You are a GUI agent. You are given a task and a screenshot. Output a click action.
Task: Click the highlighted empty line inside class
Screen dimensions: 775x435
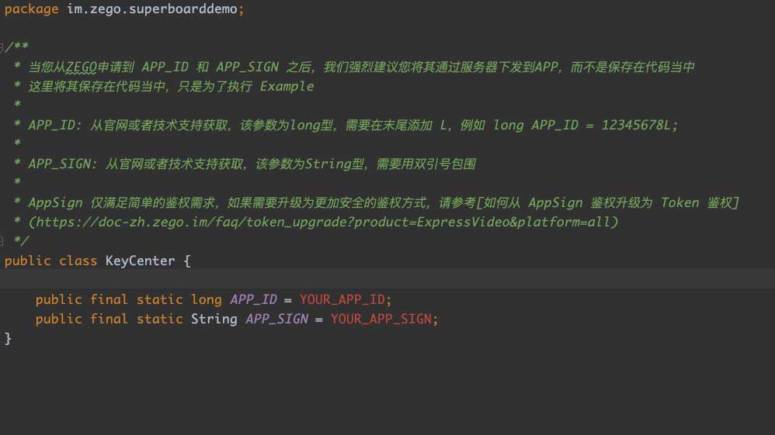[388, 279]
